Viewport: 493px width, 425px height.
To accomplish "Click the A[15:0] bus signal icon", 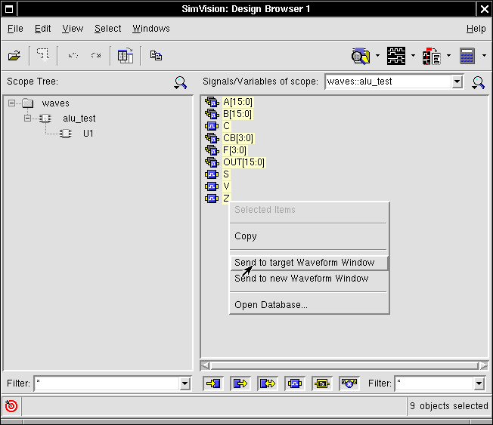I will tap(212, 102).
